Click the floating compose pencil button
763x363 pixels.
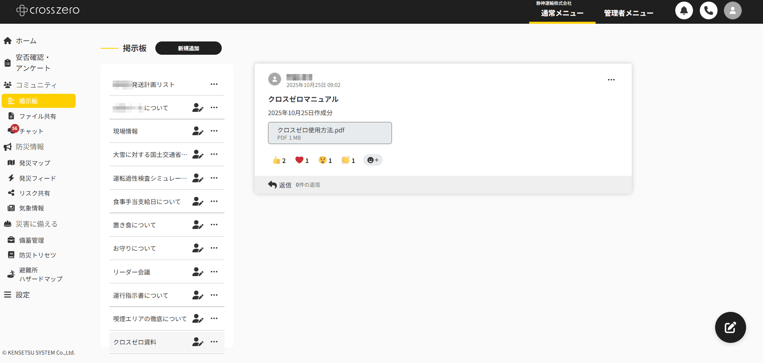pos(730,327)
